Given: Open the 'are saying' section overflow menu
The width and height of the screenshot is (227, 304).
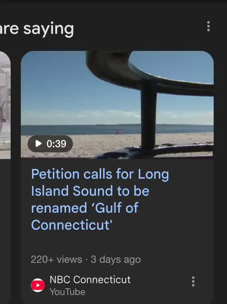Looking at the screenshot, I should 208,26.
